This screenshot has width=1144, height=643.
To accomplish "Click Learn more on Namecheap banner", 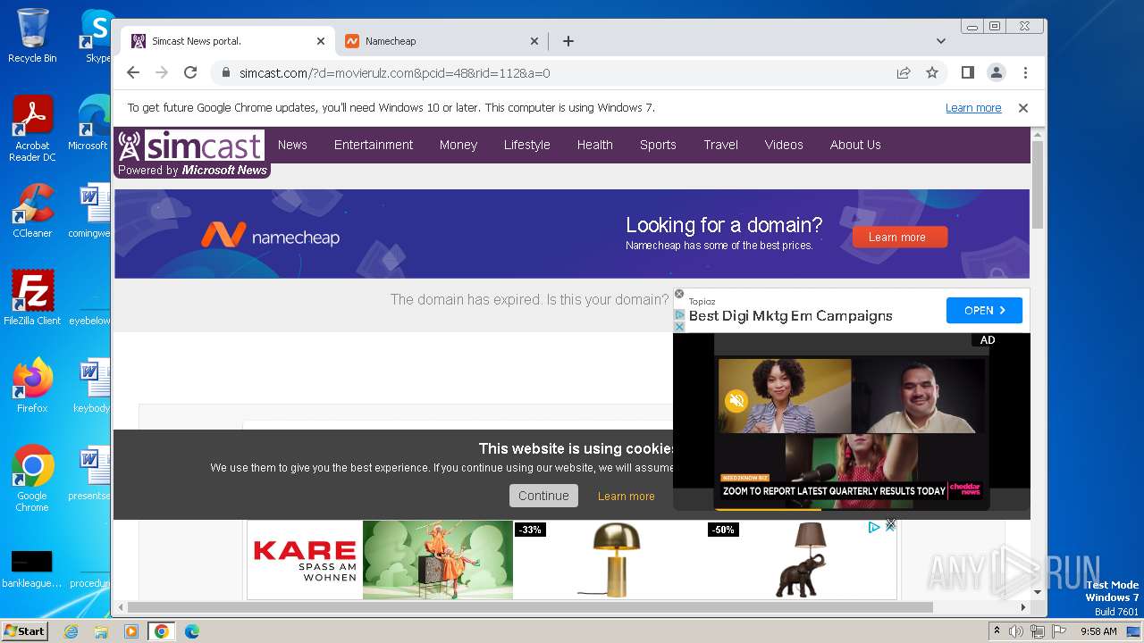I will (x=899, y=237).
